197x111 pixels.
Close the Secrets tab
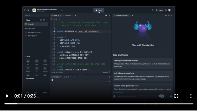(x=72, y=15)
